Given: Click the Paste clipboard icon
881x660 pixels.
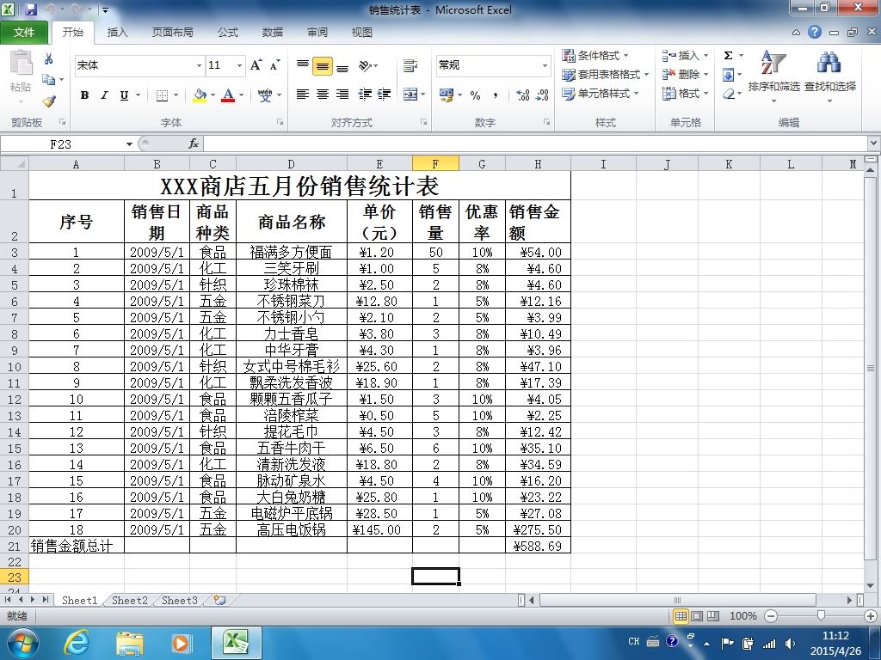Looking at the screenshot, I should point(21,63).
